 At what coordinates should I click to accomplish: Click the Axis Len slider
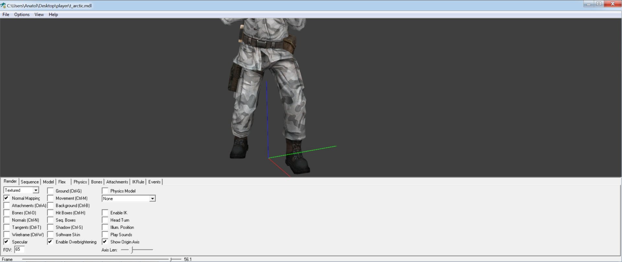[132, 250]
